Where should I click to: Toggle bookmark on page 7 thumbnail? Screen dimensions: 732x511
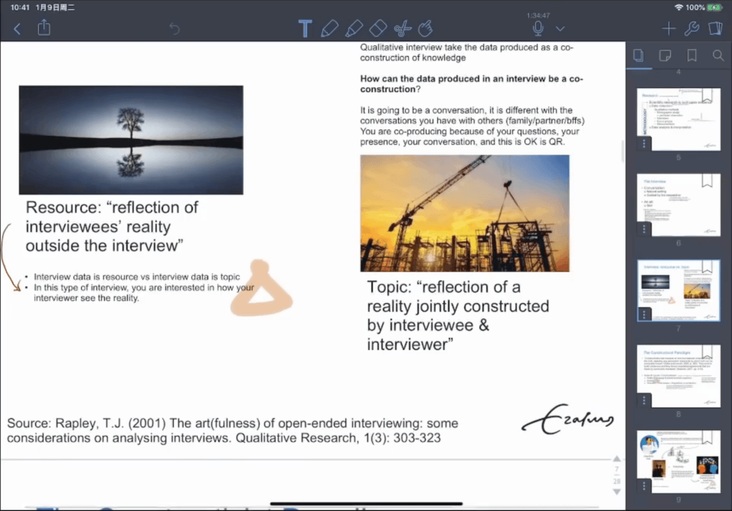707,267
